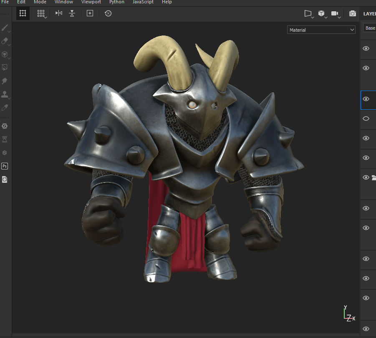The image size is (376, 338).
Task: Activate the Material Picker eyedropper
Action: tap(5, 108)
